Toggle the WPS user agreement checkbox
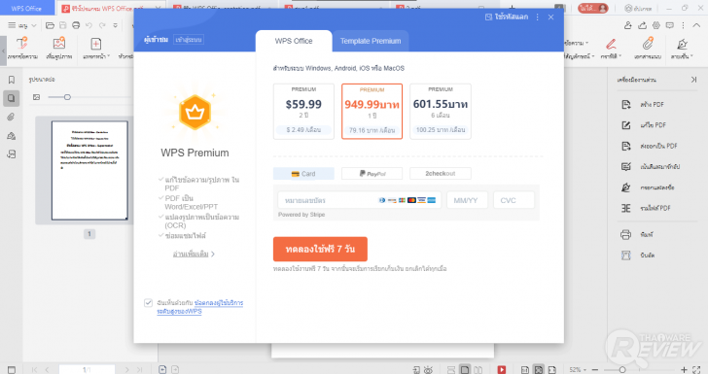708x374 pixels. [148, 303]
